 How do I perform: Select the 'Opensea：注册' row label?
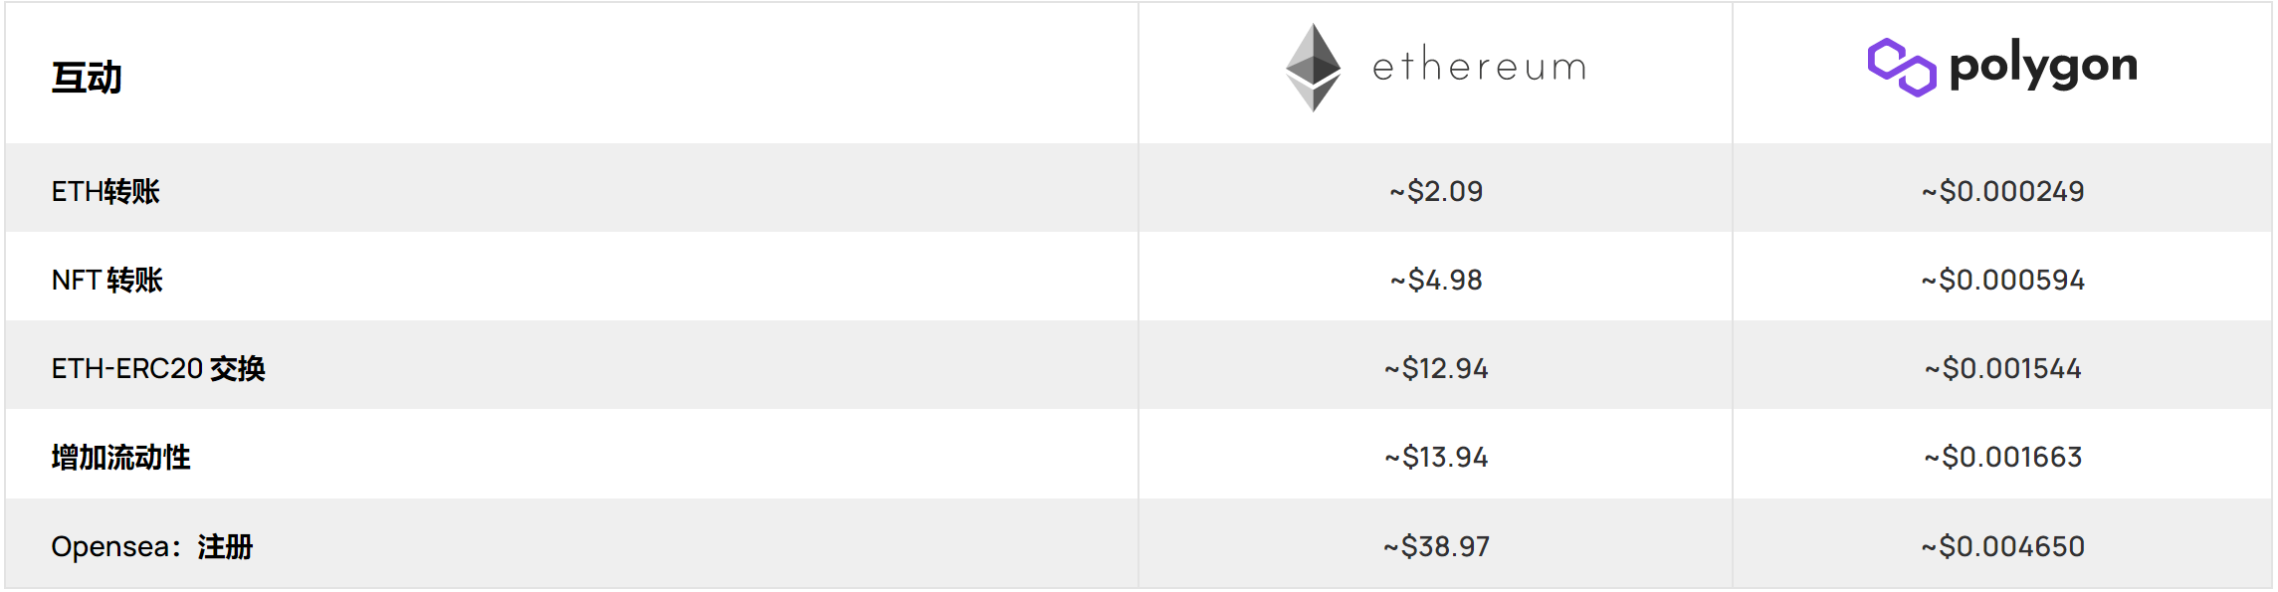click(152, 546)
